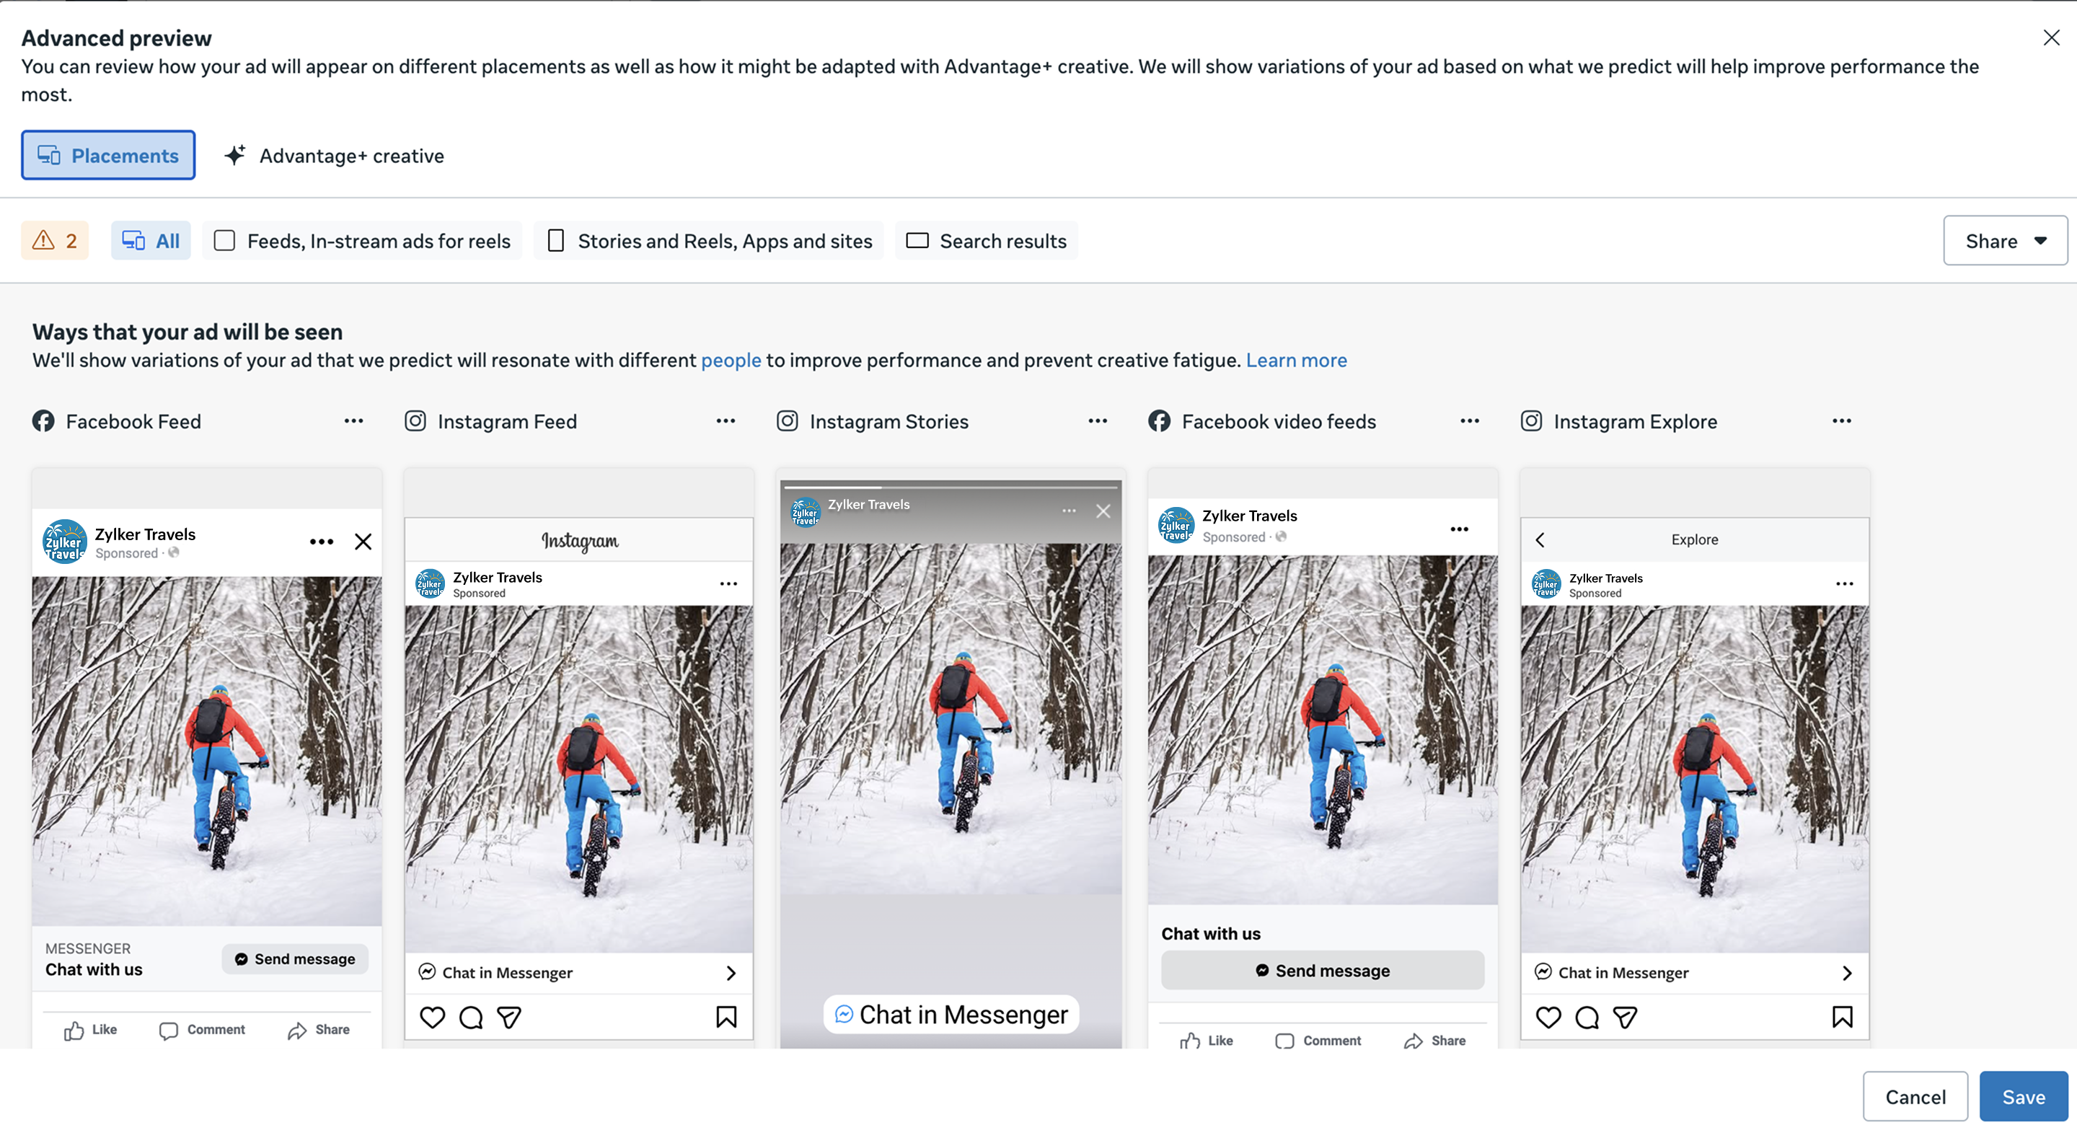Click bookmark icon in Instagram Feed preview
Viewport: 2077px width, 1138px height.
(726, 1017)
